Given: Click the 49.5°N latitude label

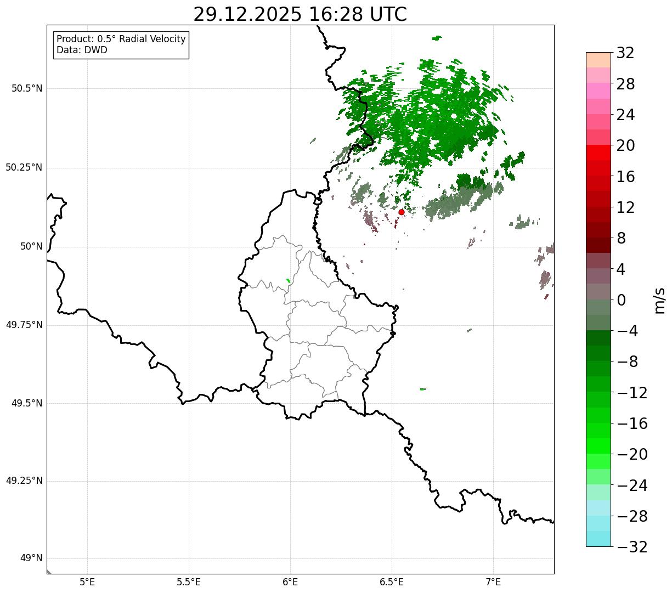Looking at the screenshot, I should pos(27,403).
